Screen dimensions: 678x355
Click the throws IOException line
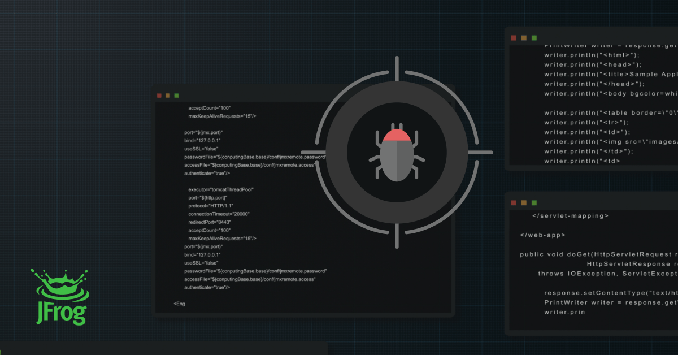point(607,274)
